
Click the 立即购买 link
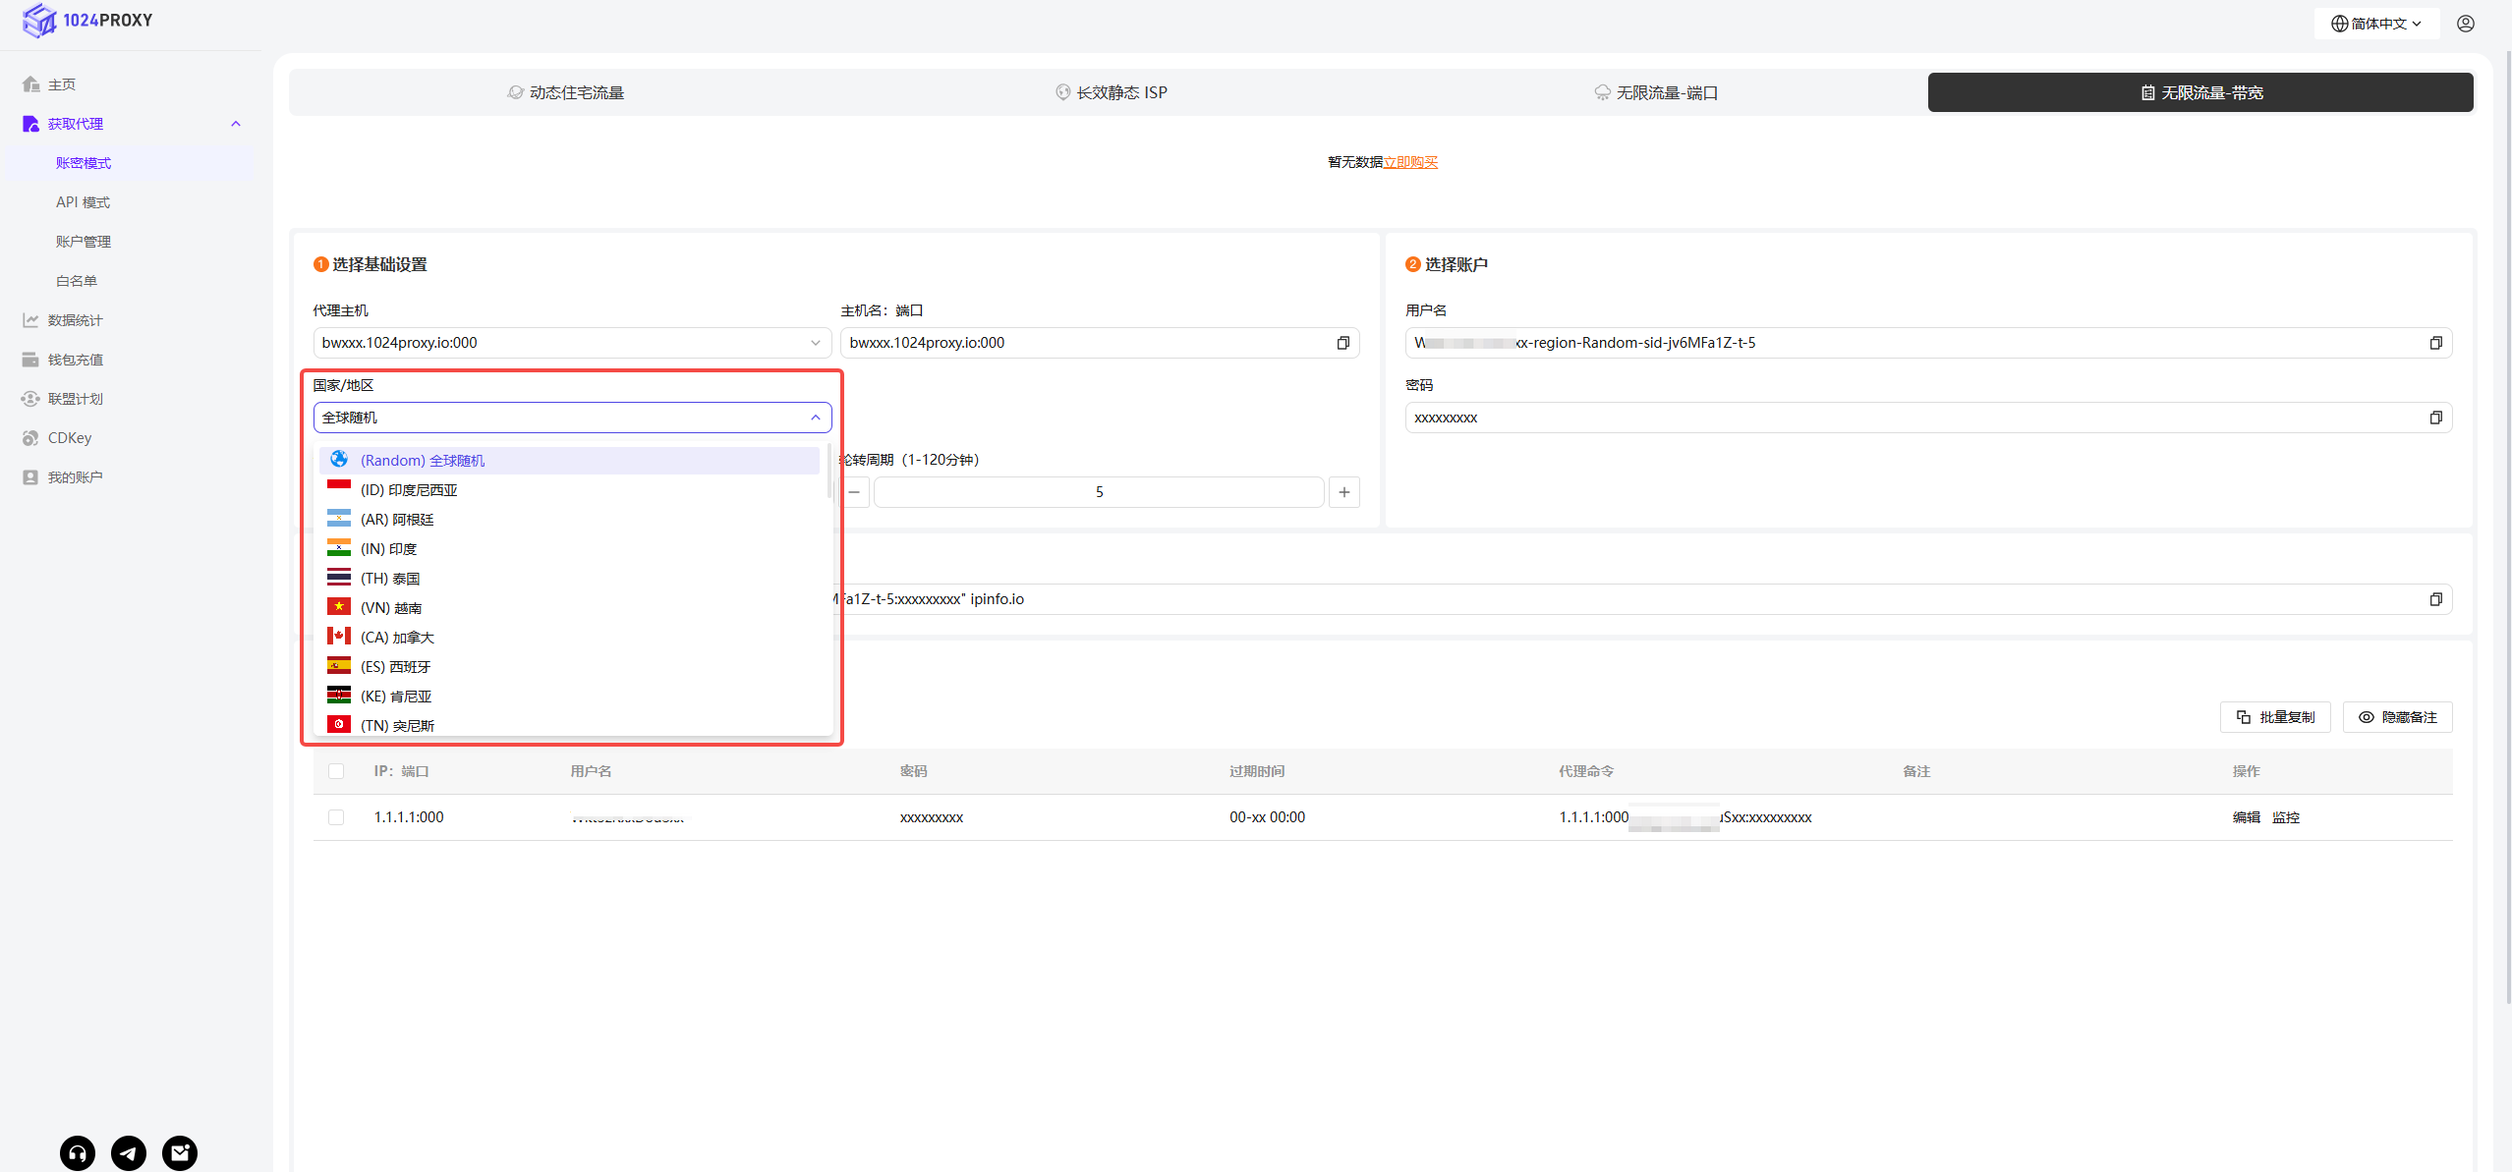(1410, 162)
